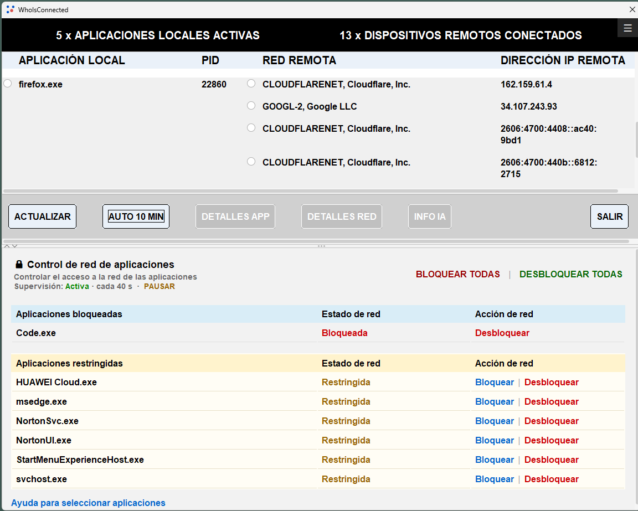Select radio button for IP 162.159.61.4
This screenshot has width=638, height=511.
tap(251, 84)
